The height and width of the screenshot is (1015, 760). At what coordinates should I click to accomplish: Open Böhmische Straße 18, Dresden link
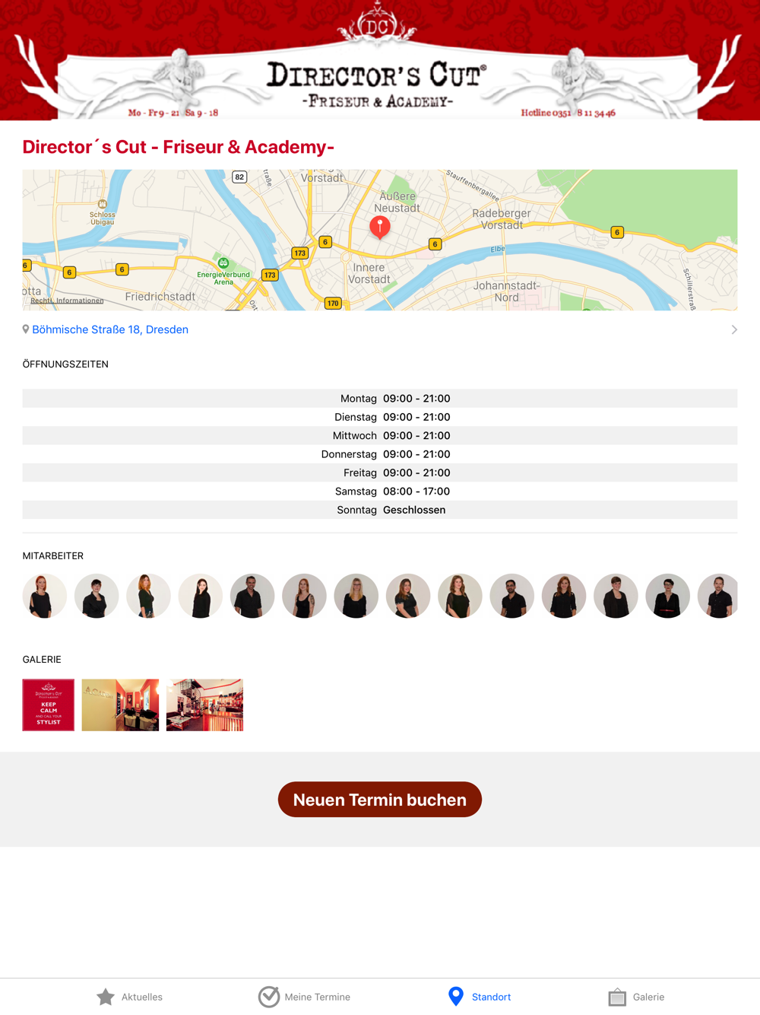pyautogui.click(x=110, y=329)
